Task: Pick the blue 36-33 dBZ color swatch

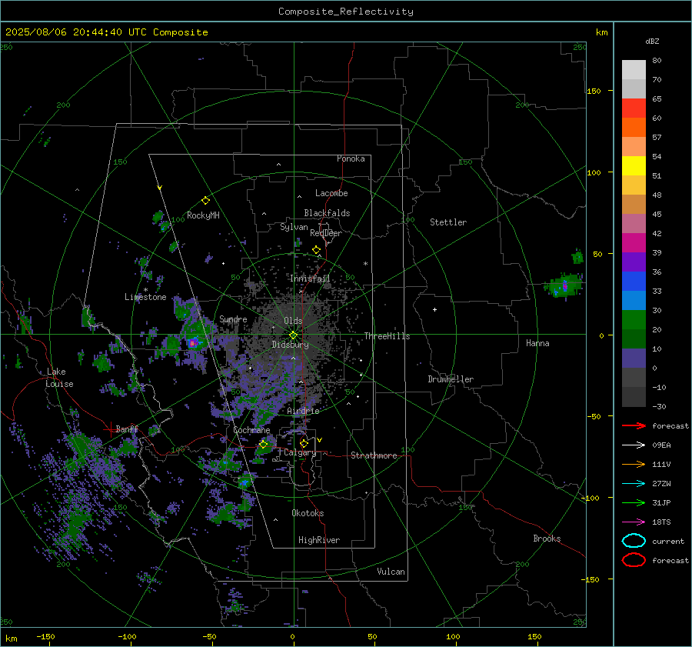Action: (634, 282)
